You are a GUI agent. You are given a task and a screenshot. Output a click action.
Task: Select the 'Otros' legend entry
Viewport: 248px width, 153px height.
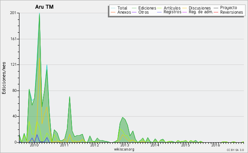[x=140, y=12]
